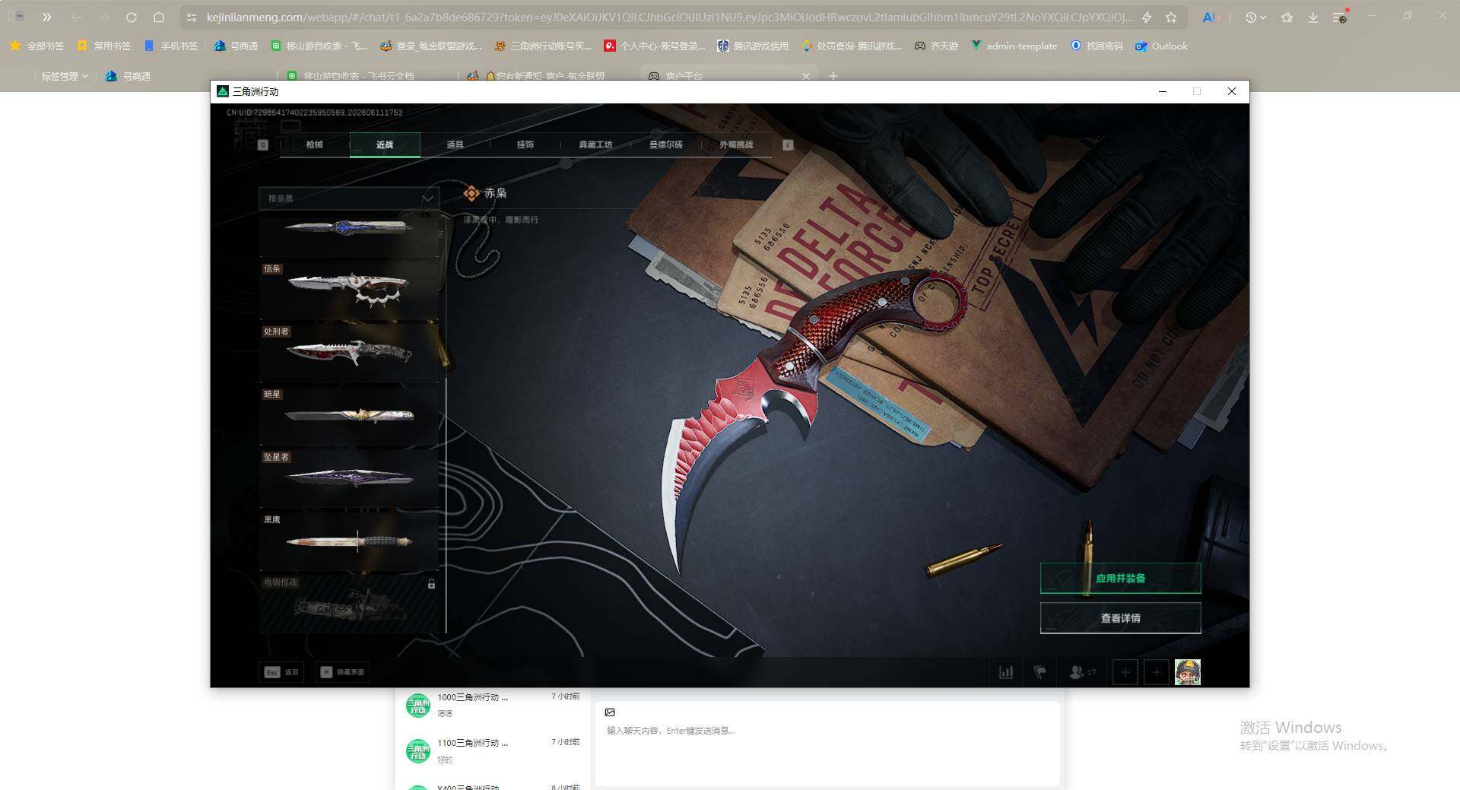Expand the browser sidebar chevrons
Viewport: 1460px width, 790px height.
click(x=46, y=17)
